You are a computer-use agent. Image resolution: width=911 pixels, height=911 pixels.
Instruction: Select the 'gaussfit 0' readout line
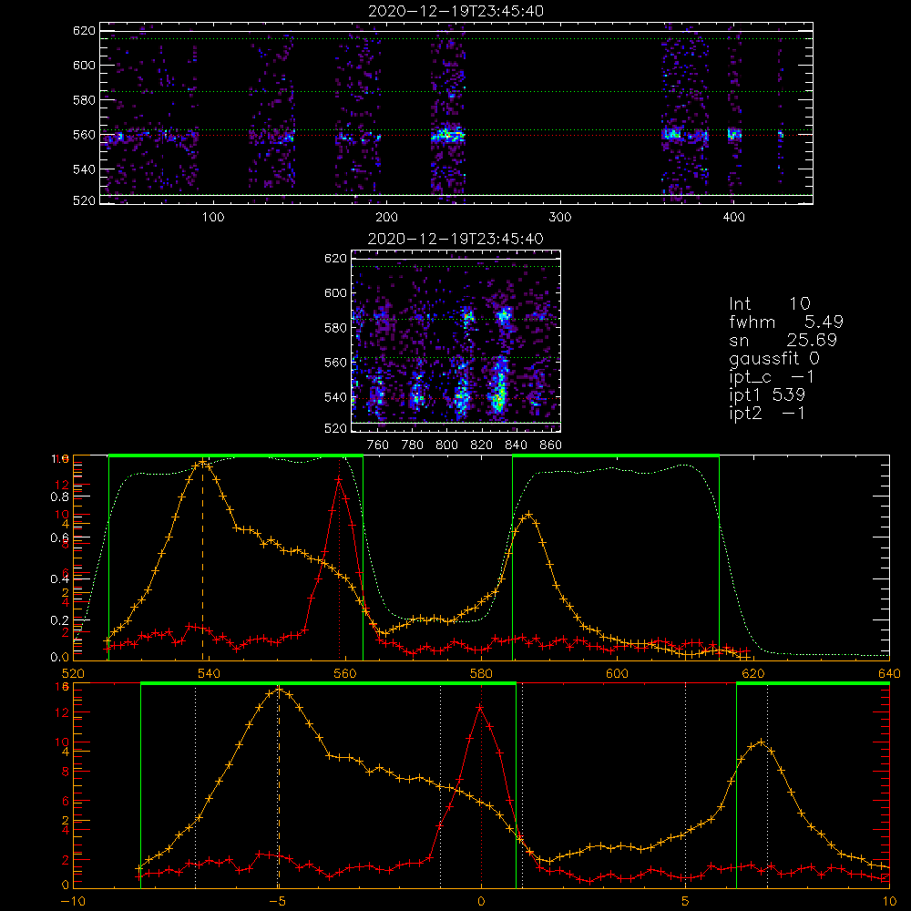point(774,358)
